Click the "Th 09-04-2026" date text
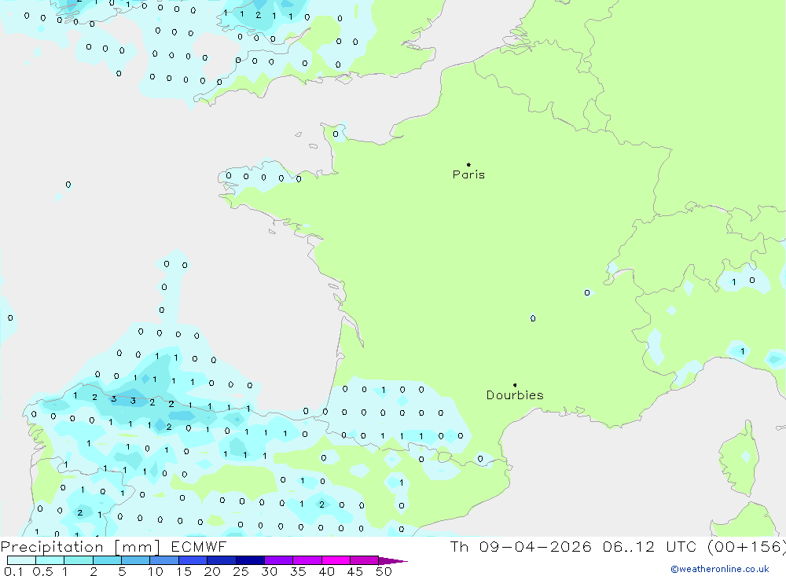Viewport: 786px width, 576px height. pos(520,546)
